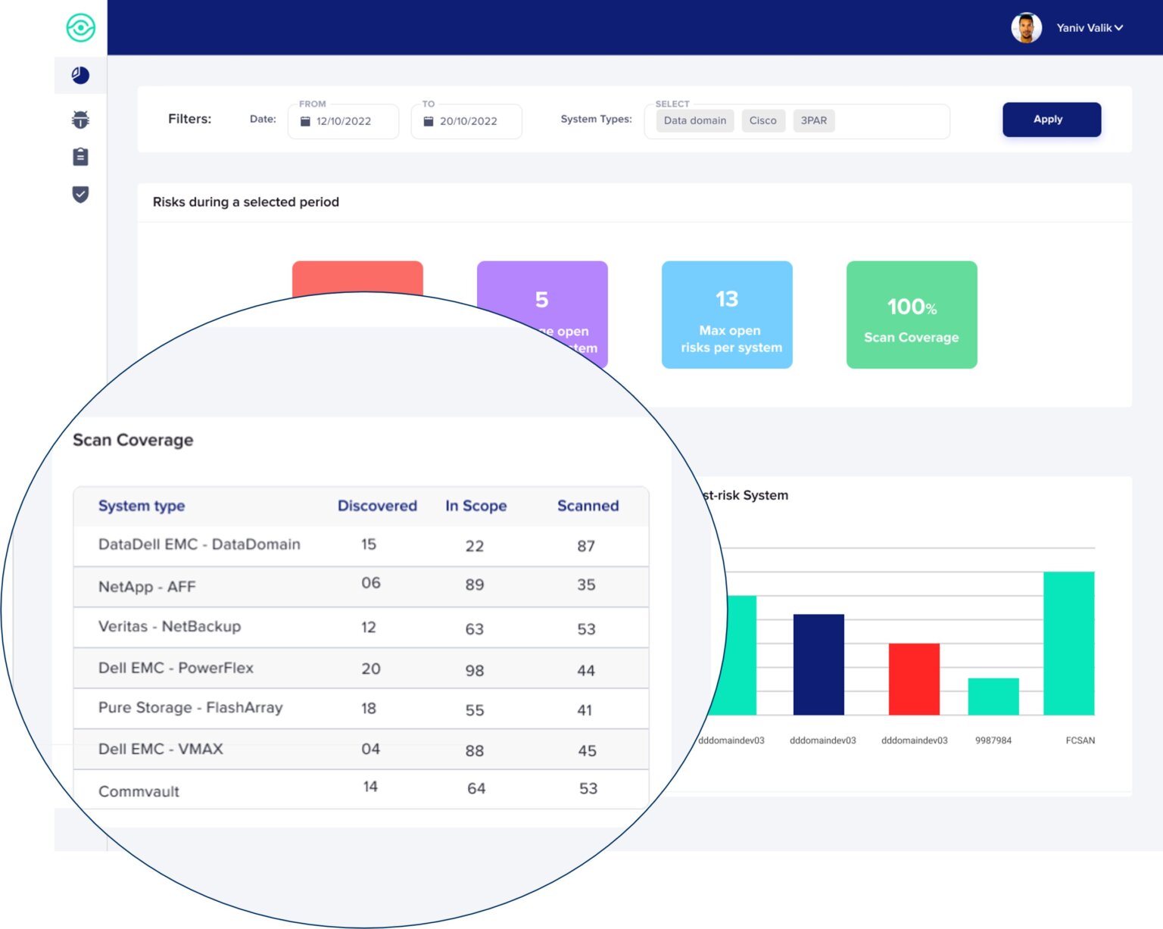Open the dashboard pie chart icon
Viewport: 1163px width, 929px height.
coord(80,75)
